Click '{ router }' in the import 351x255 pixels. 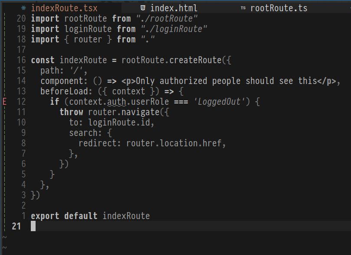click(x=88, y=39)
